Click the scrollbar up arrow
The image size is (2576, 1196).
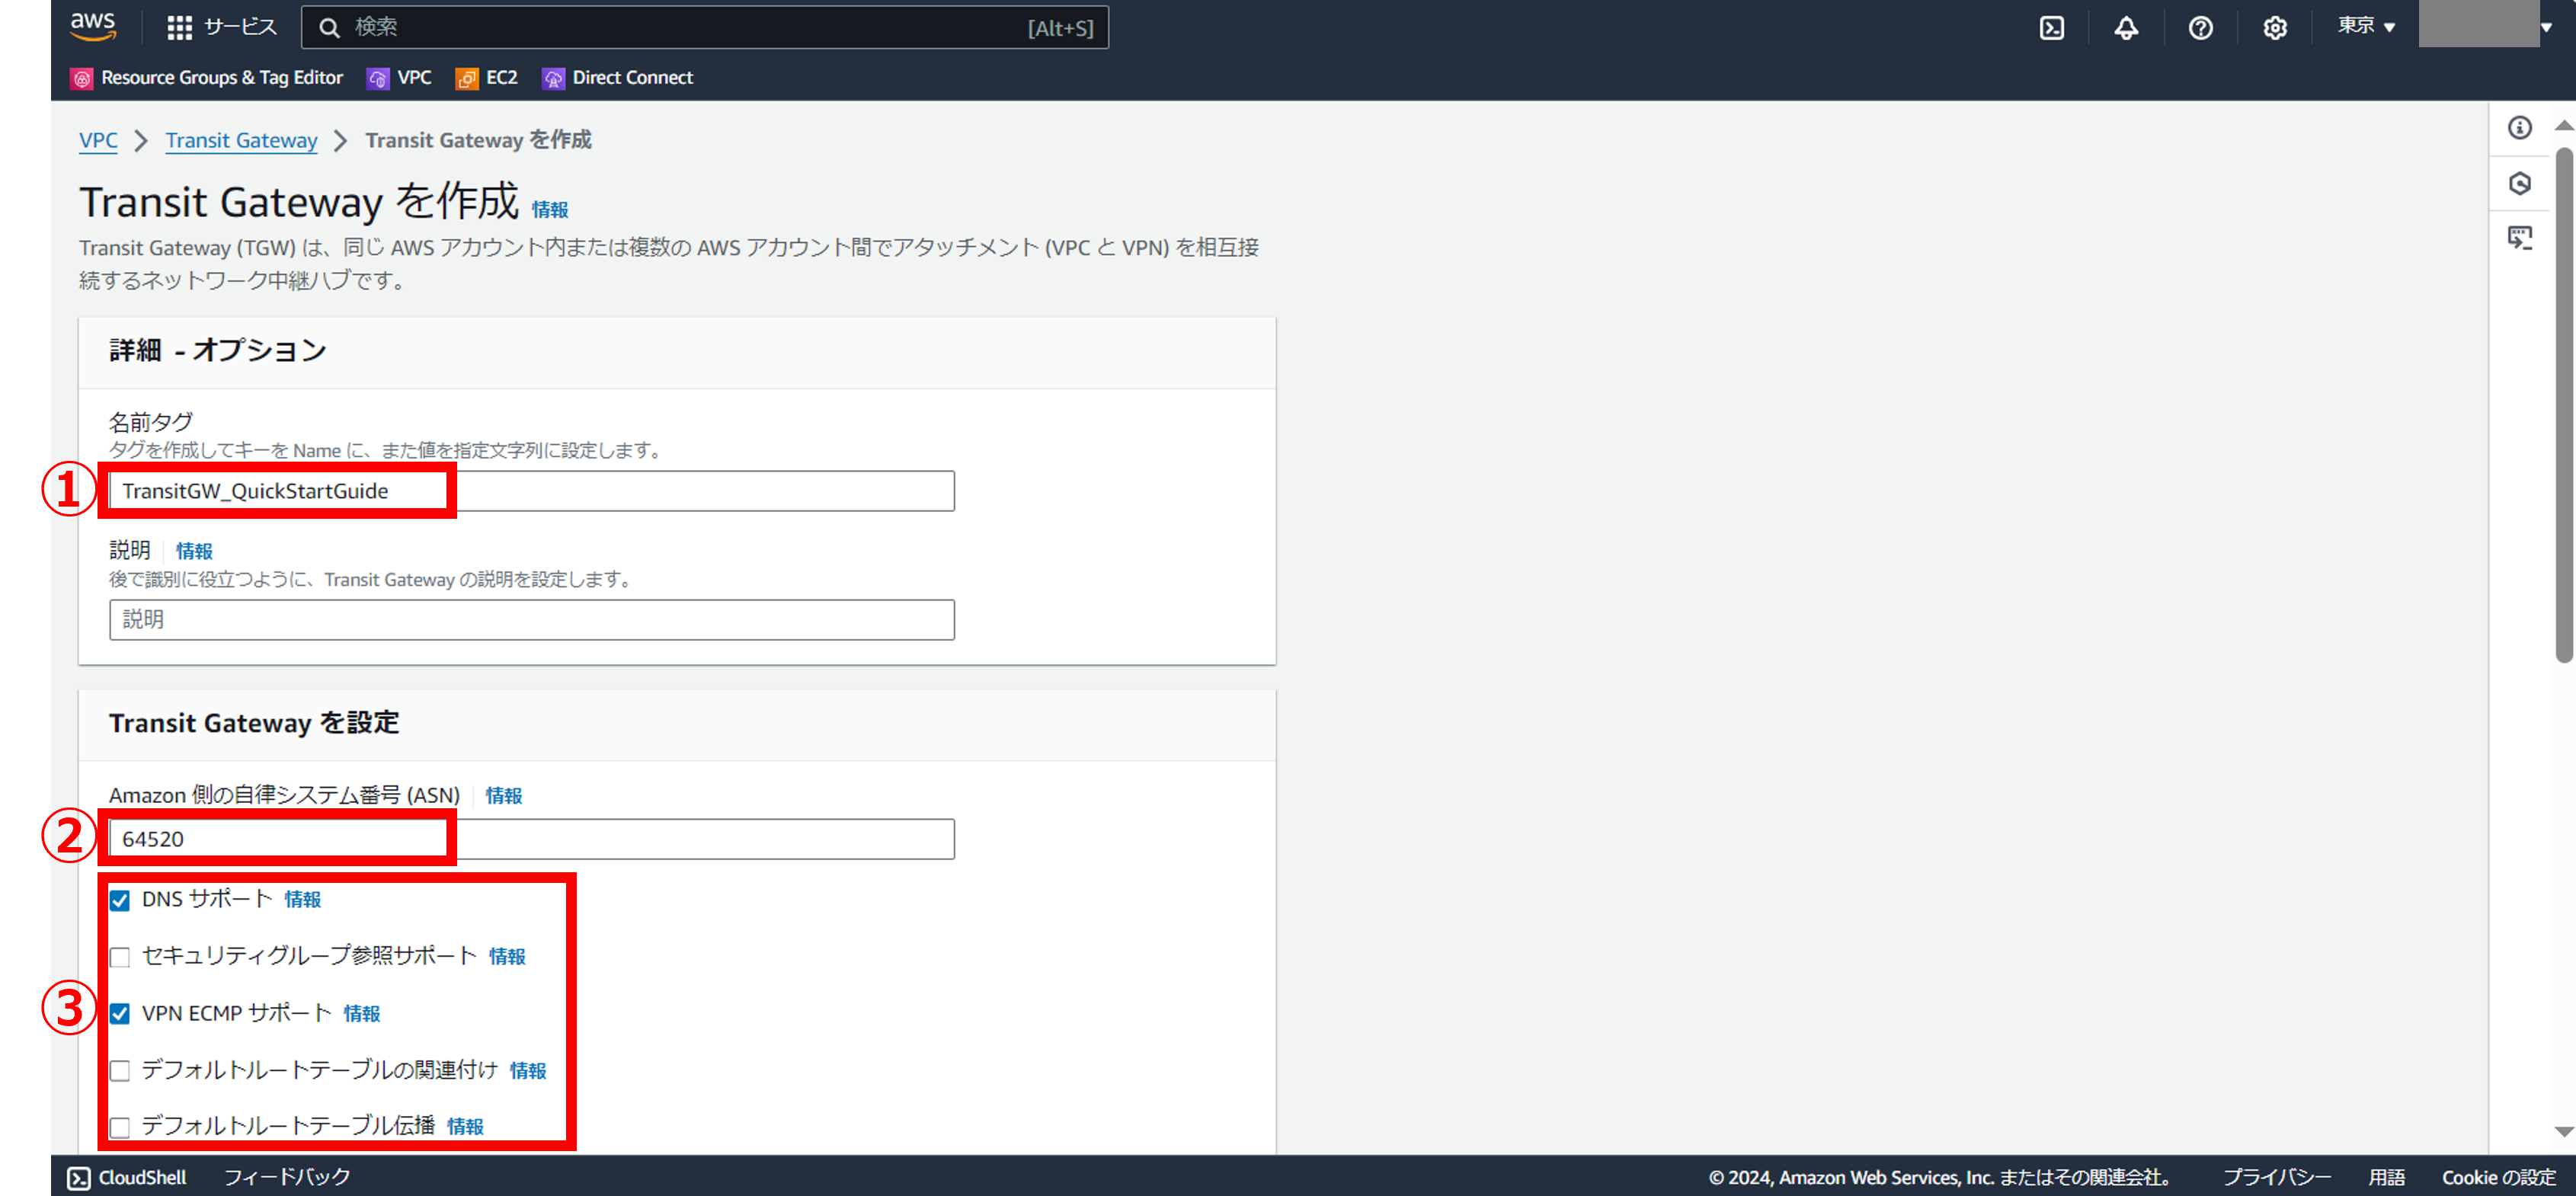click(2564, 126)
